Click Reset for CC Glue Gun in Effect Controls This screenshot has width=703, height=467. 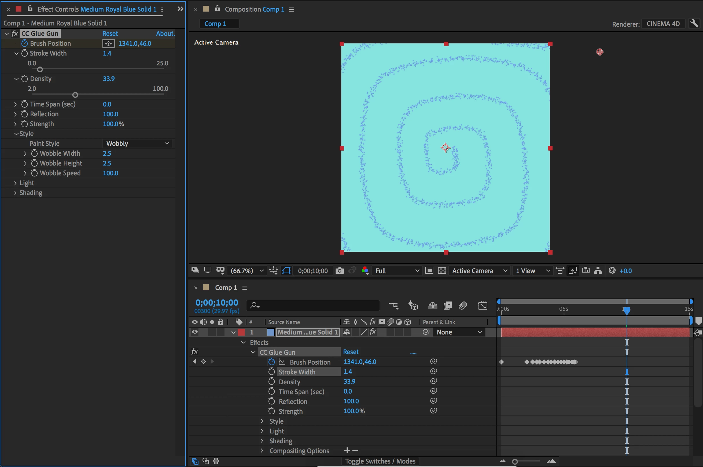tap(110, 34)
